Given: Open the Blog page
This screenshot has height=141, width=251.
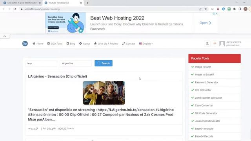Looking at the screenshot, I should (71, 43).
